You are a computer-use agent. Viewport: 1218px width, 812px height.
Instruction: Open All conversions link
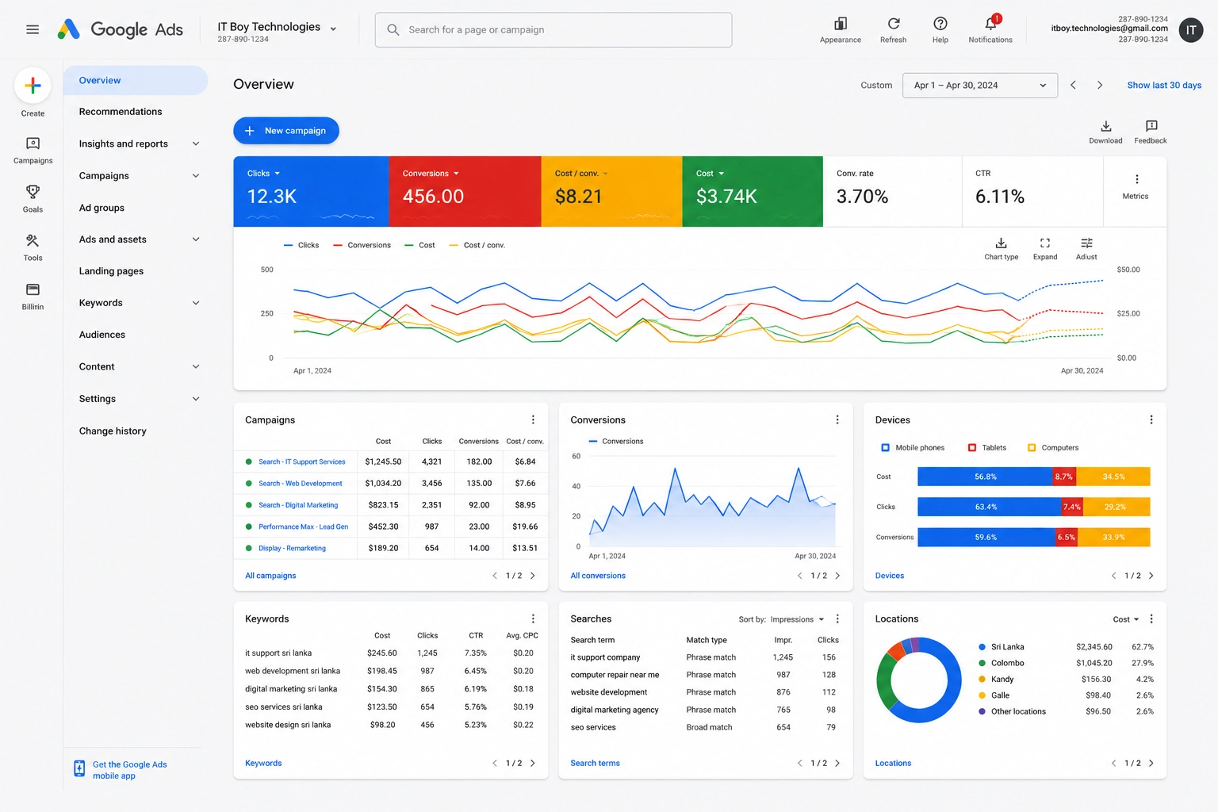[598, 576]
